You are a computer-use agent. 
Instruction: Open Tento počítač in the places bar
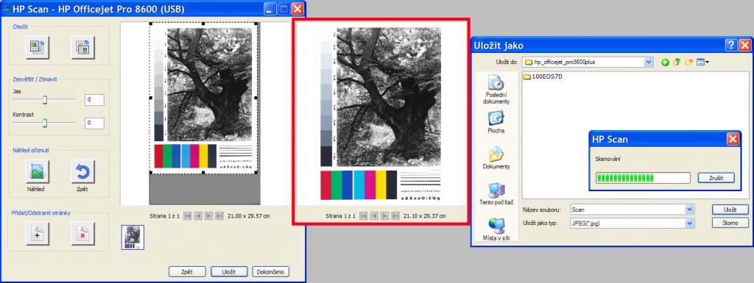496,194
